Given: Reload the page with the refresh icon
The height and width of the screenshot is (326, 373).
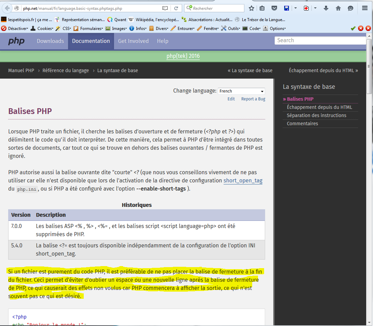Looking at the screenshot, I should pyautogui.click(x=176, y=8).
